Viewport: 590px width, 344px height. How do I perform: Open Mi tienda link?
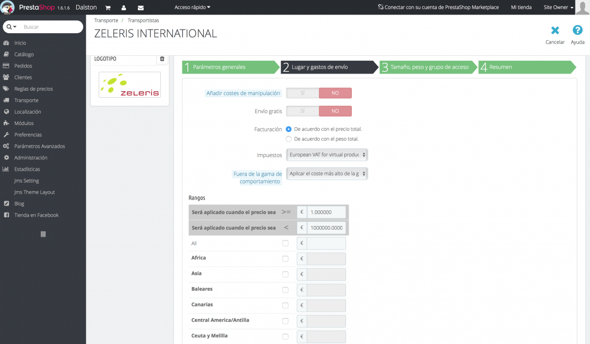pyautogui.click(x=521, y=7)
